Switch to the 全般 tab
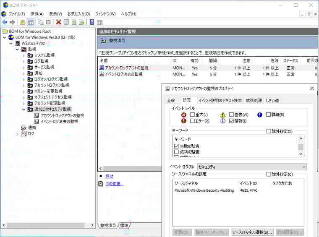 (171, 100)
